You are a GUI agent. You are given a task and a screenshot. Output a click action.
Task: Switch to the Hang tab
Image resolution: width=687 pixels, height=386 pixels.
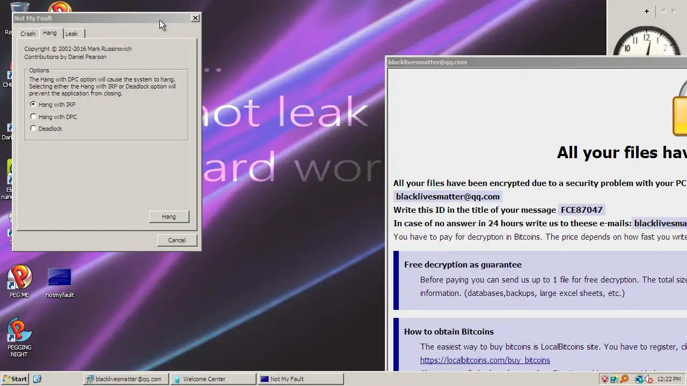(x=50, y=33)
